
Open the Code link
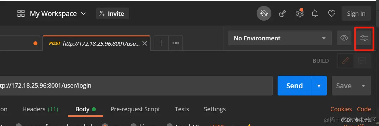point(364,109)
